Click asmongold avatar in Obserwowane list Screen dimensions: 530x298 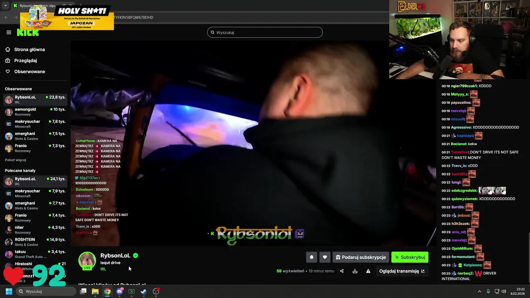click(x=9, y=112)
